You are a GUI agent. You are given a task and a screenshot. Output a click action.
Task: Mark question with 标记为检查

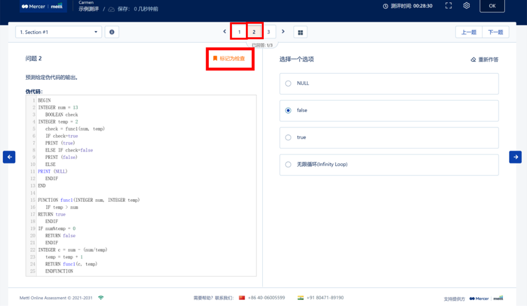(229, 58)
